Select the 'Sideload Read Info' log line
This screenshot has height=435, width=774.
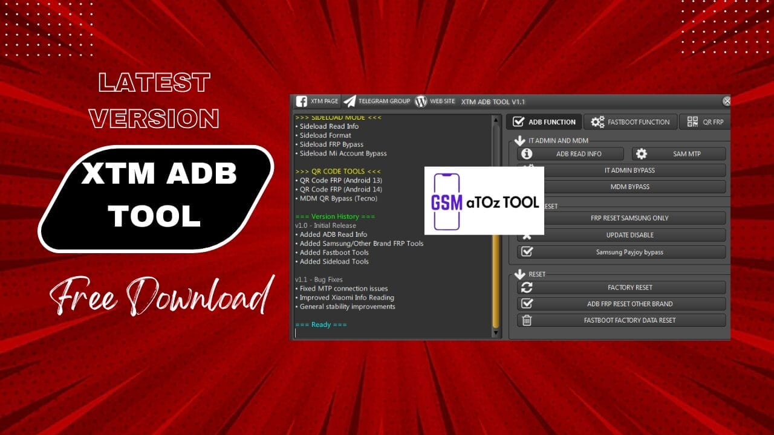[x=327, y=126]
